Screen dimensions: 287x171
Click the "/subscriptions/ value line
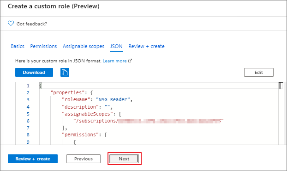click(x=149, y=121)
